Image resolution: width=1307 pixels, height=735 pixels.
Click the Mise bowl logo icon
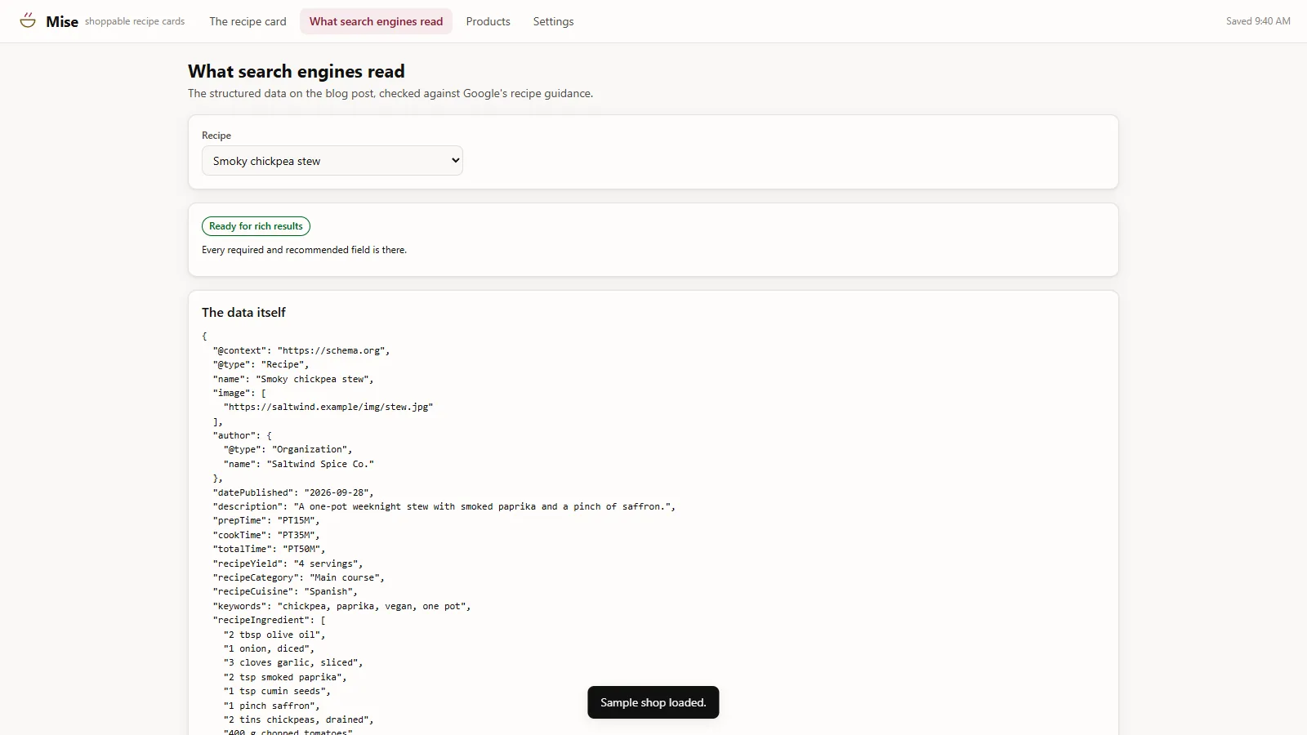tap(28, 20)
